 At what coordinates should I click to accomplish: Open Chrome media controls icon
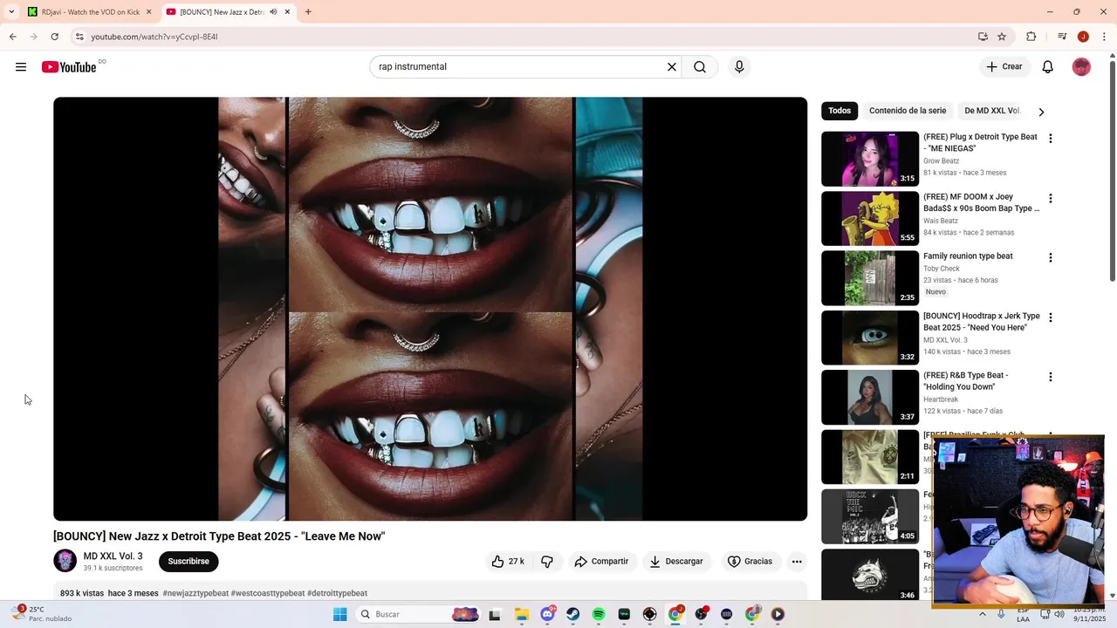pyautogui.click(x=1062, y=37)
